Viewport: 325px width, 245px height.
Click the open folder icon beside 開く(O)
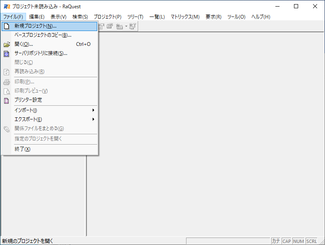7,44
